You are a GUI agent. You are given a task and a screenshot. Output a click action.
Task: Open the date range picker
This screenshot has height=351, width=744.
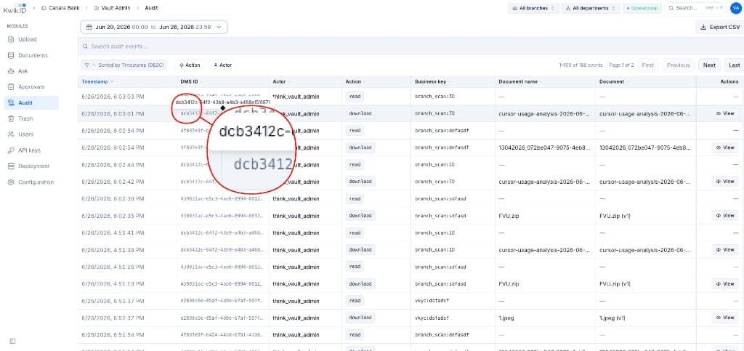[x=154, y=27]
